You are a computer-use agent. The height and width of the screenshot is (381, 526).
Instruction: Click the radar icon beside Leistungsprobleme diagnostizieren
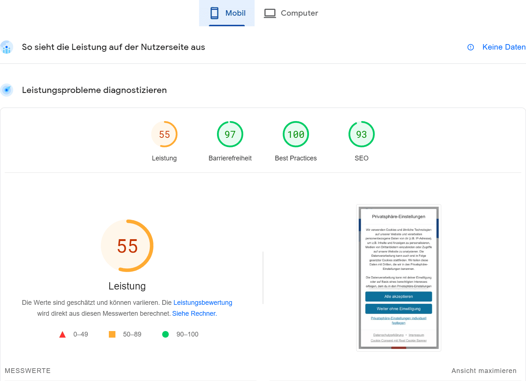coord(7,90)
